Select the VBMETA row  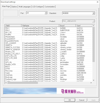coord(48,45)
